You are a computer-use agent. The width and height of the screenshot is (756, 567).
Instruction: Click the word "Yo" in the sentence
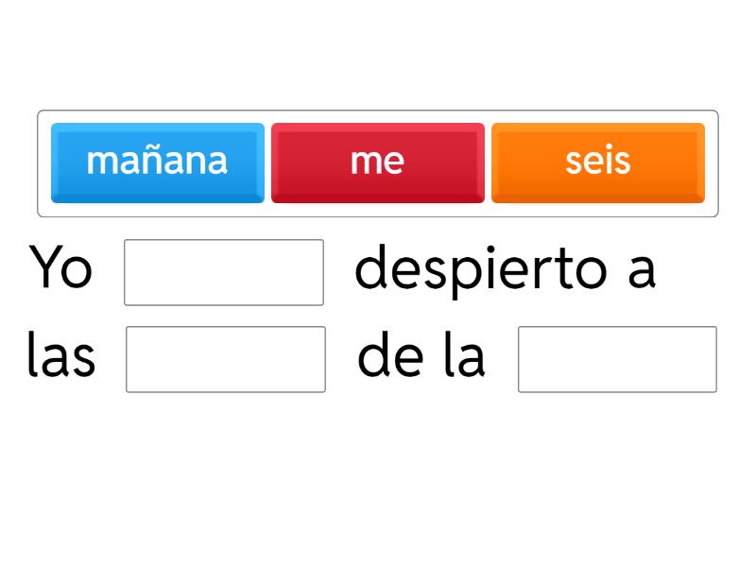[x=60, y=269]
